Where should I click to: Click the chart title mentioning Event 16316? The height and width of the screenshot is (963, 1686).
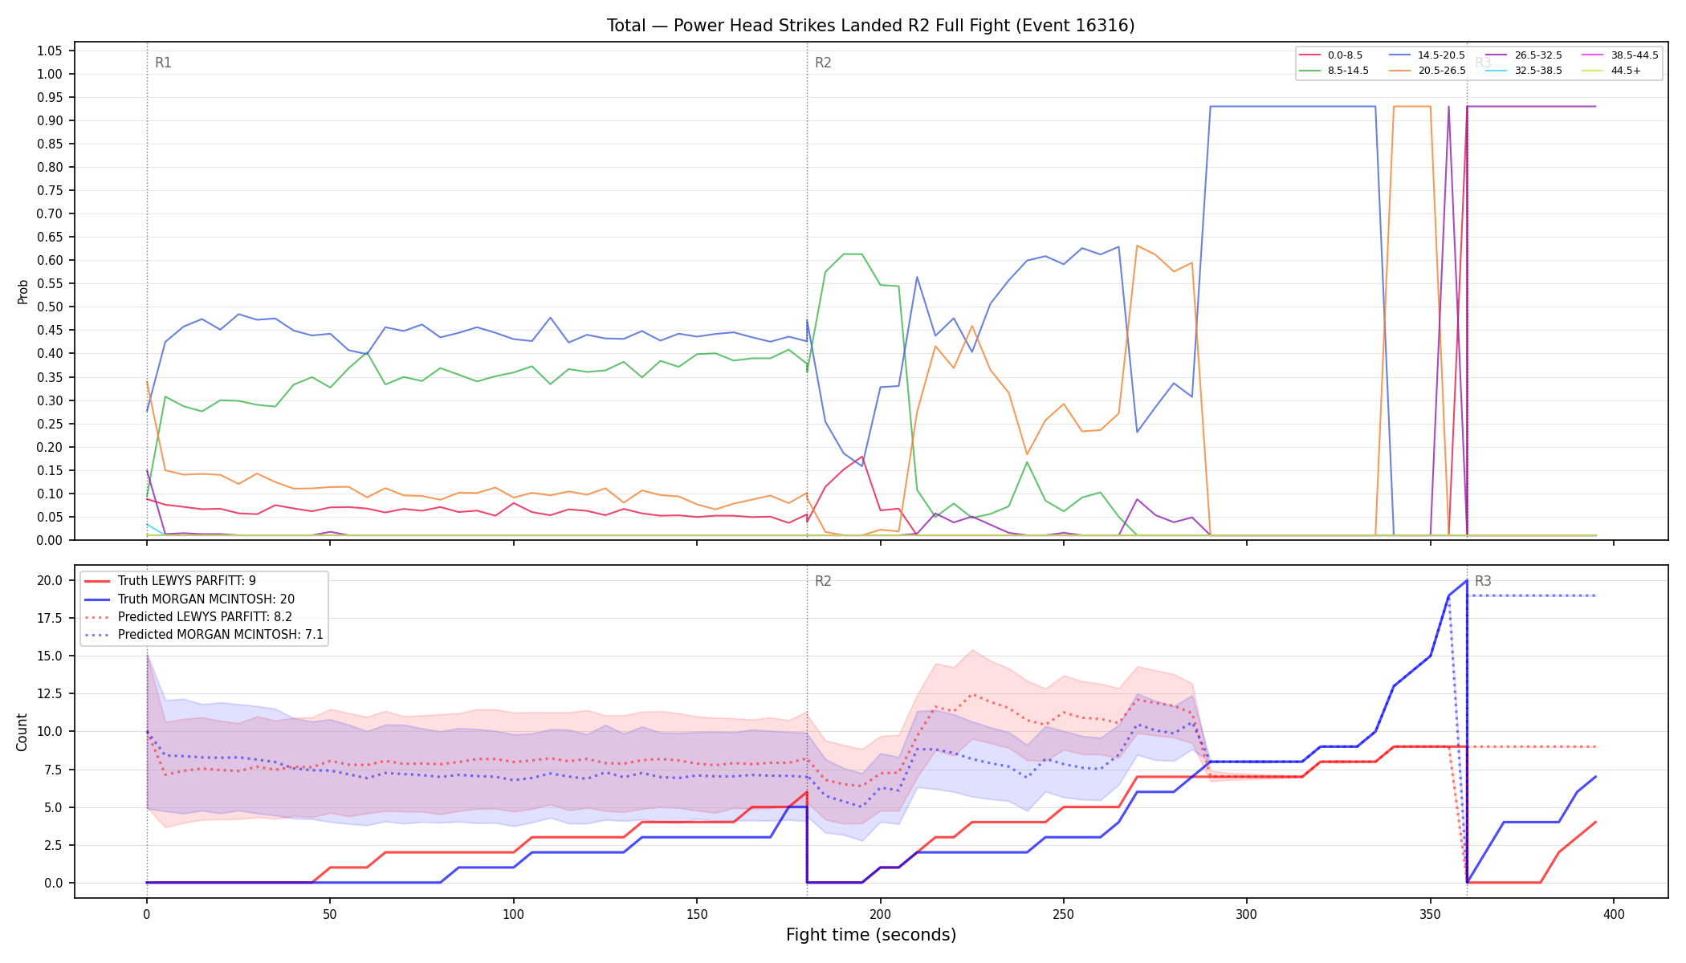pyautogui.click(x=870, y=26)
